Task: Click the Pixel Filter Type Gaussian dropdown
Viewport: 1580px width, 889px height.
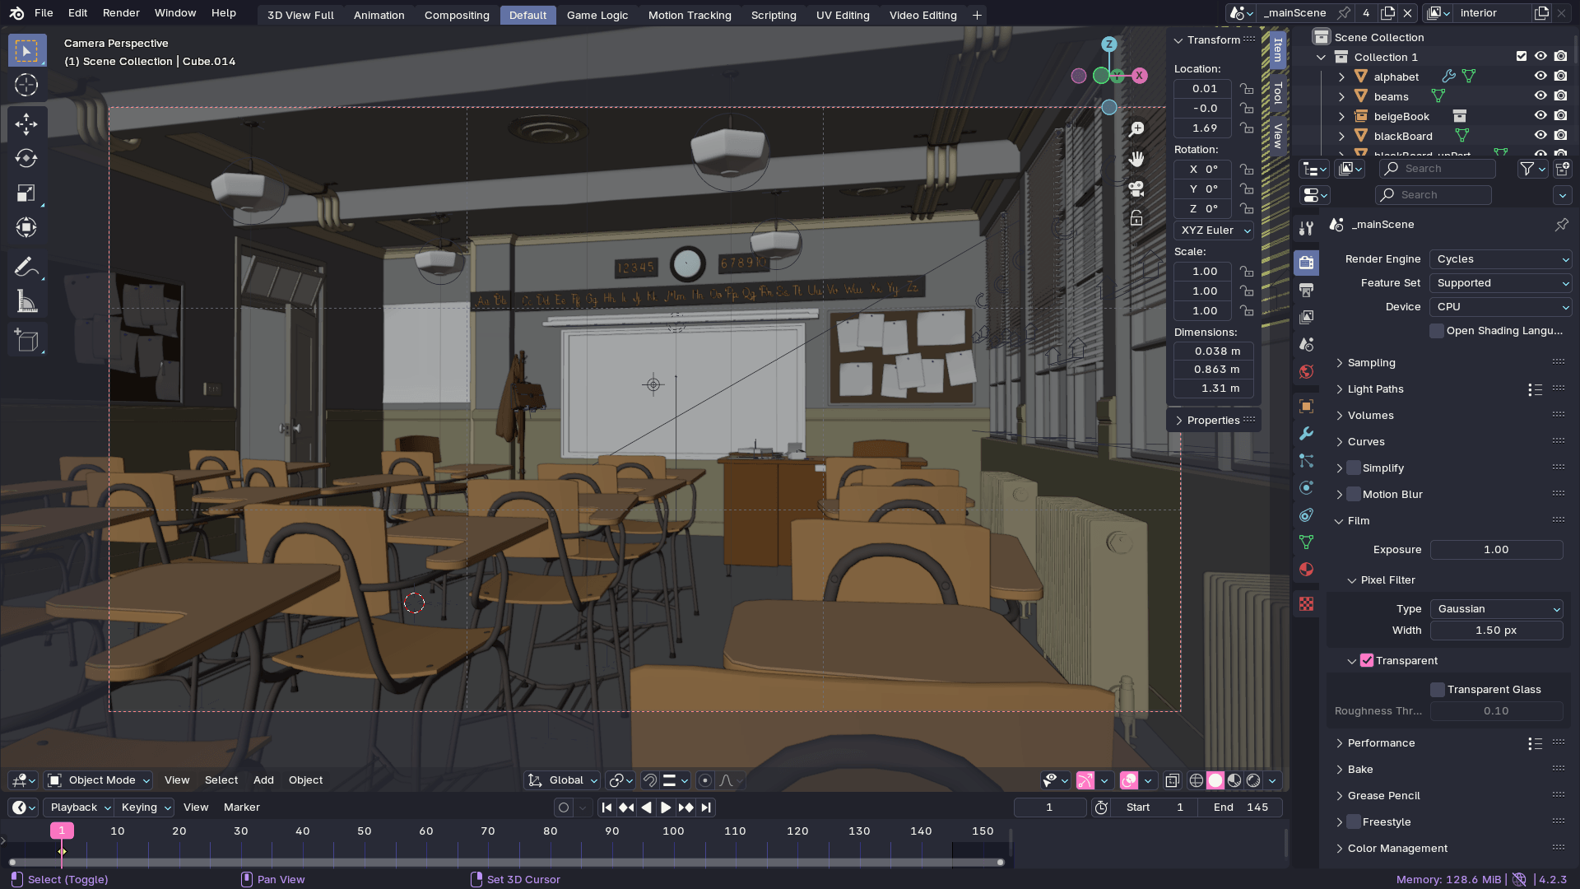Action: coord(1495,607)
